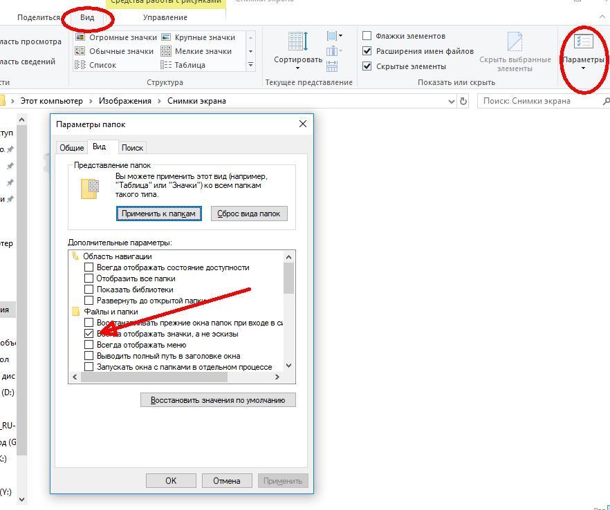Uncheck Всегда отображать значки, а не эскизы

point(89,334)
